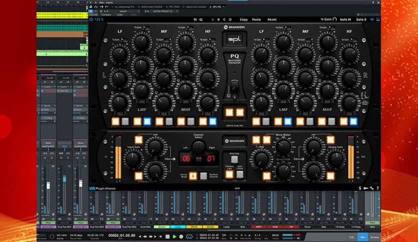The width and height of the screenshot is (418, 242).
Task: Toggle the V-Gain control
Action: coord(328,19)
